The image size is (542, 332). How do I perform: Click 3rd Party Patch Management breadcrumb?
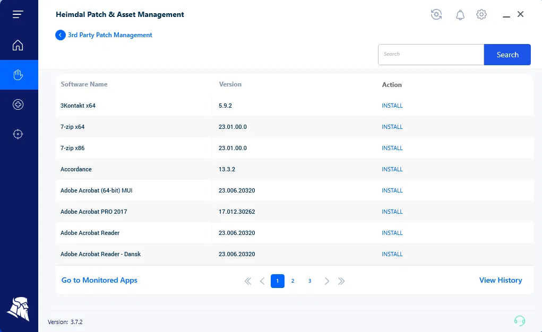(x=110, y=35)
